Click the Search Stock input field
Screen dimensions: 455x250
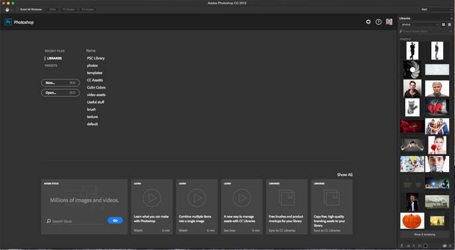point(75,221)
